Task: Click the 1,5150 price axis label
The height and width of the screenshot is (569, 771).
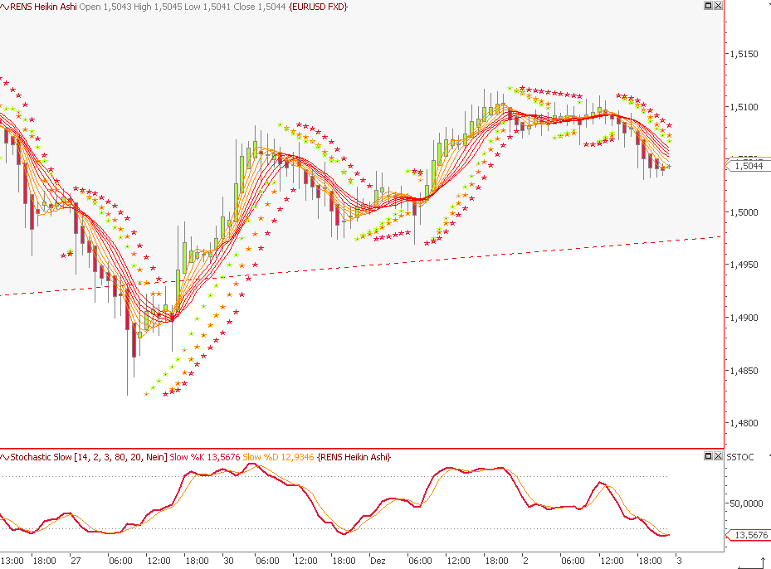Action: point(744,54)
